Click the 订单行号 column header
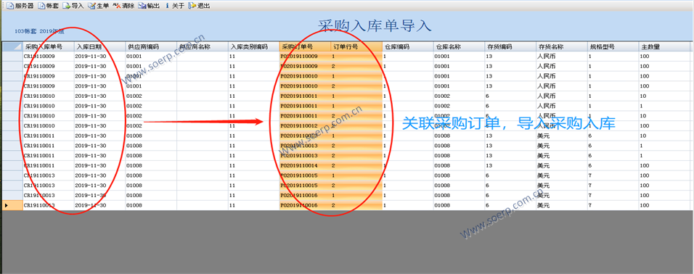 coord(356,46)
